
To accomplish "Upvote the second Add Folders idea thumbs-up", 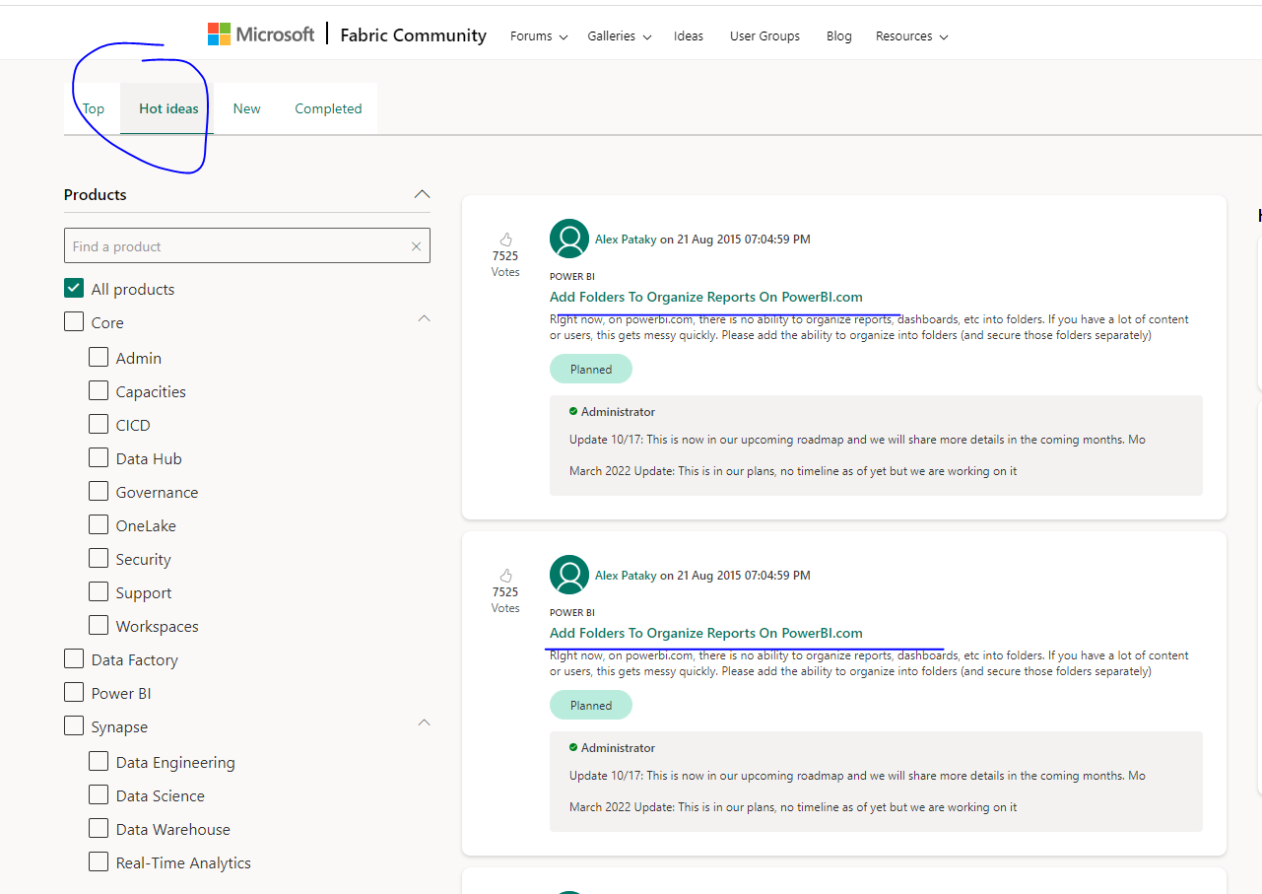I will pyautogui.click(x=505, y=575).
